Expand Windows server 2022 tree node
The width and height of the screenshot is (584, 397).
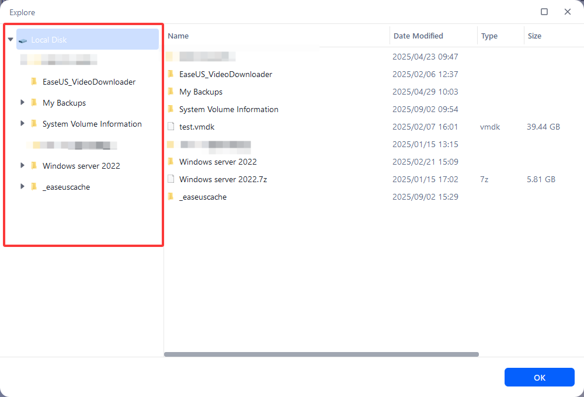pos(22,166)
